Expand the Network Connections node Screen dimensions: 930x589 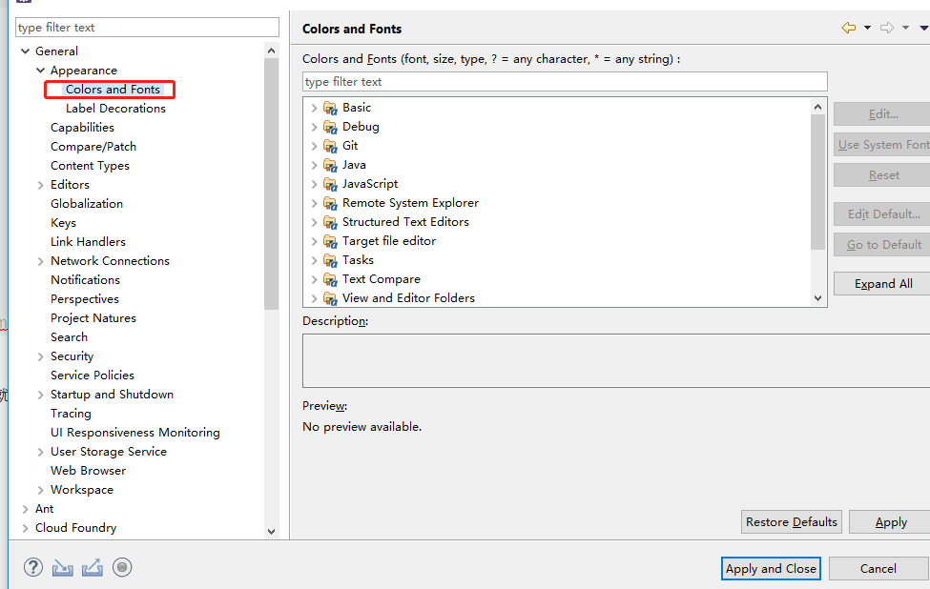point(40,261)
